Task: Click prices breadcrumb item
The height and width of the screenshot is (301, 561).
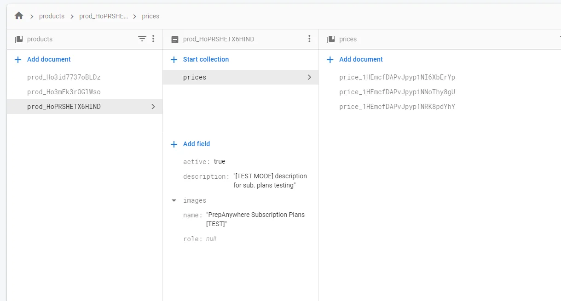Action: (150, 16)
